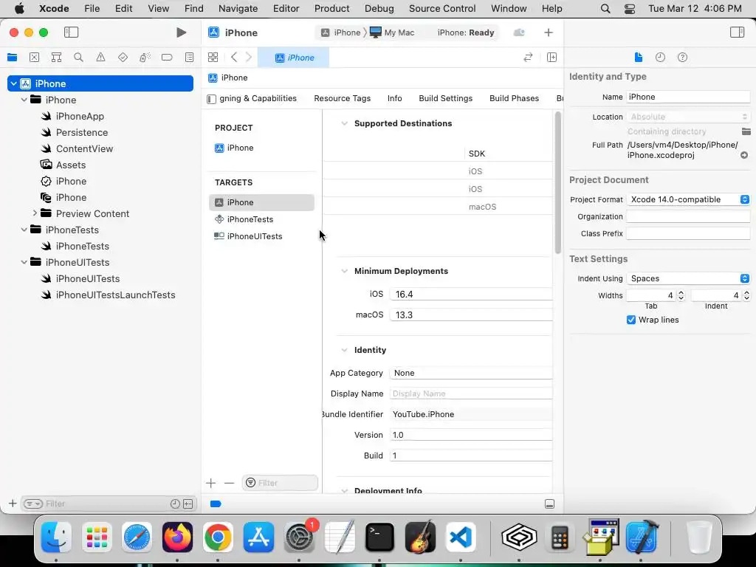Show the History inspector clock
This screenshot has height=567, width=756.
tap(660, 57)
